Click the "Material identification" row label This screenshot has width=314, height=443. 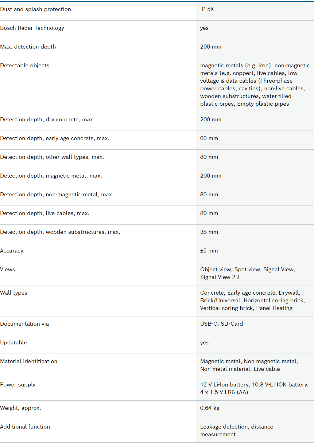pyautogui.click(x=29, y=361)
